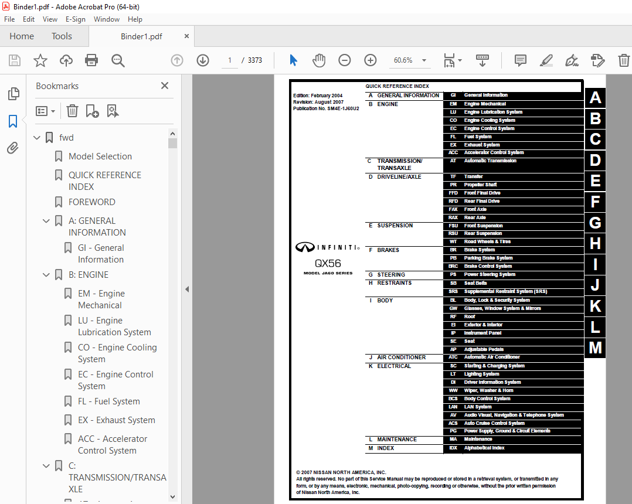Open FL - Fuel System bookmark

click(109, 401)
